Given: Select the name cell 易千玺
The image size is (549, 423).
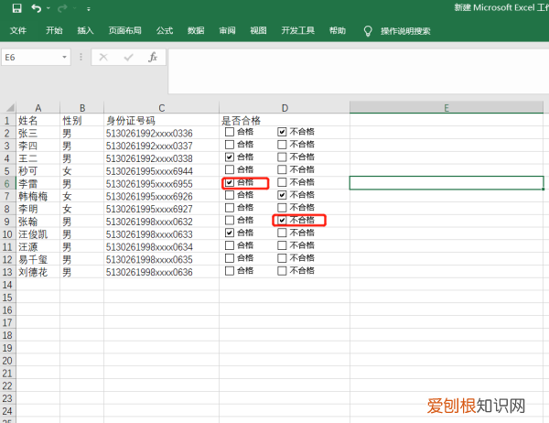Looking at the screenshot, I should coord(38,259).
